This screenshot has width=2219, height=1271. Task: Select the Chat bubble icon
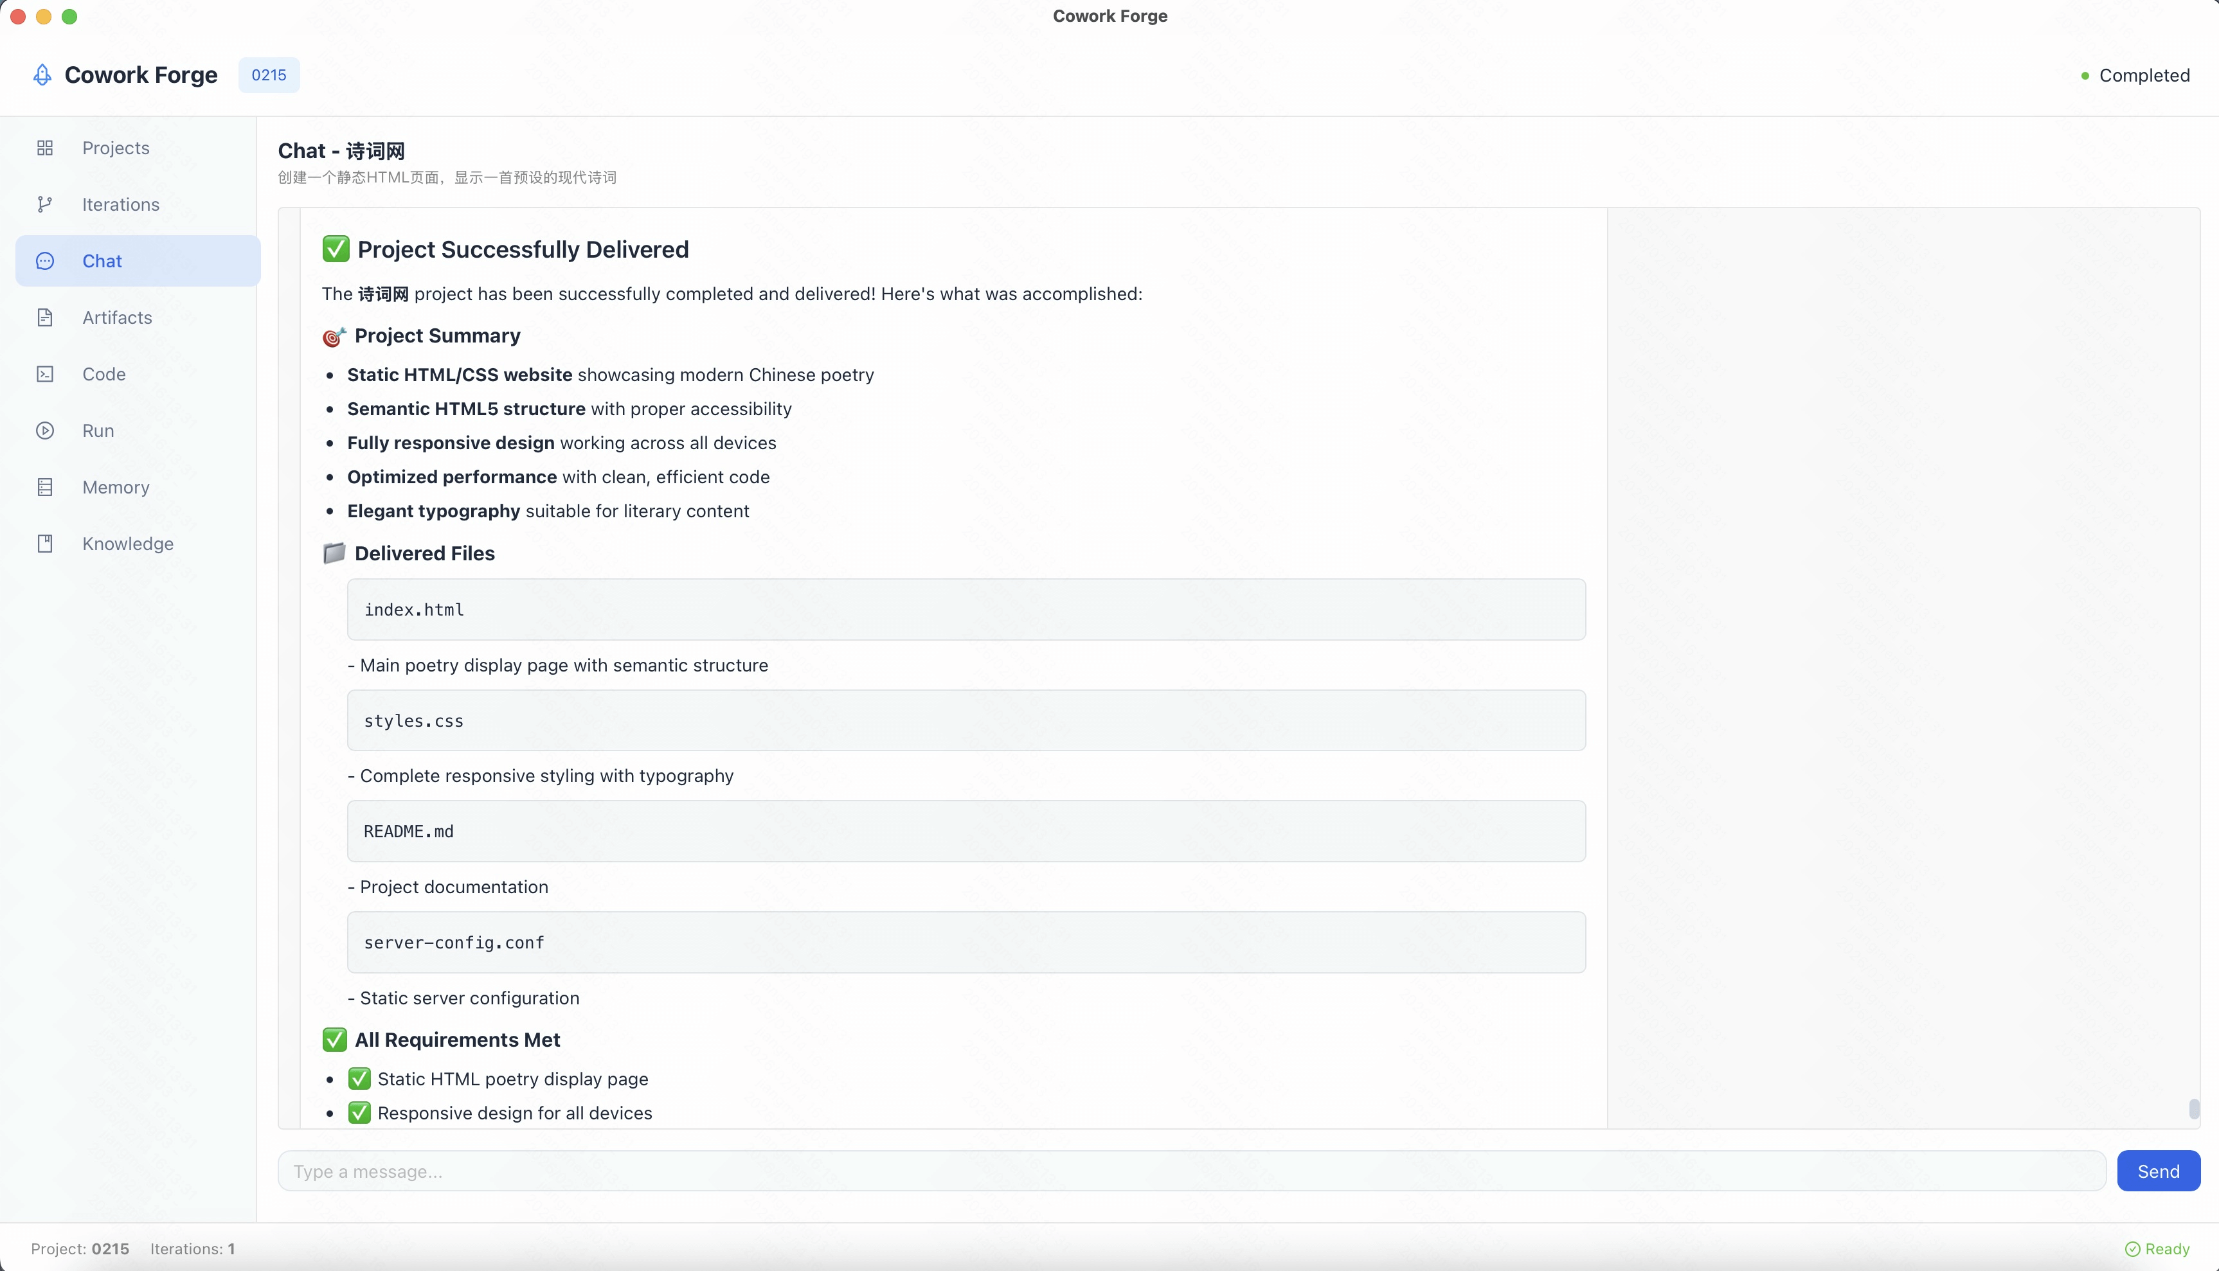coord(44,260)
